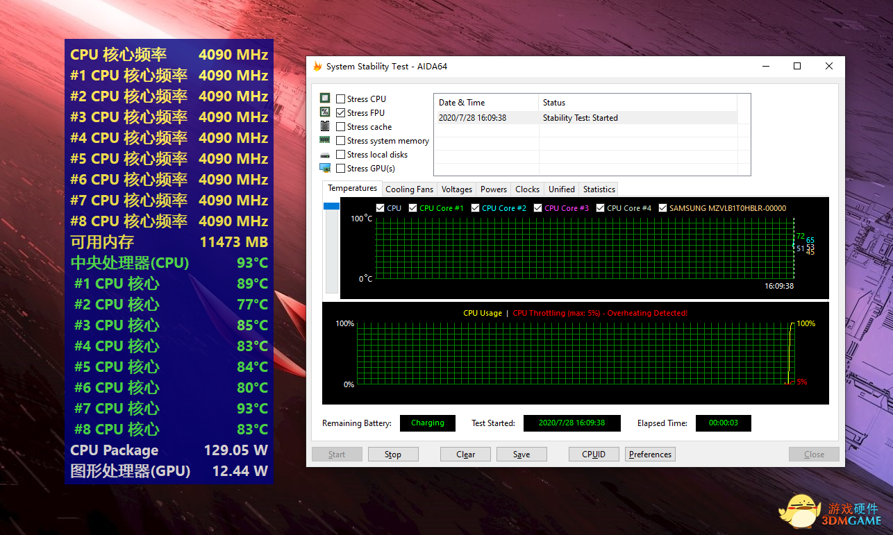Toggle the CPU Core #3 graph checkbox
The width and height of the screenshot is (893, 535).
tap(538, 208)
